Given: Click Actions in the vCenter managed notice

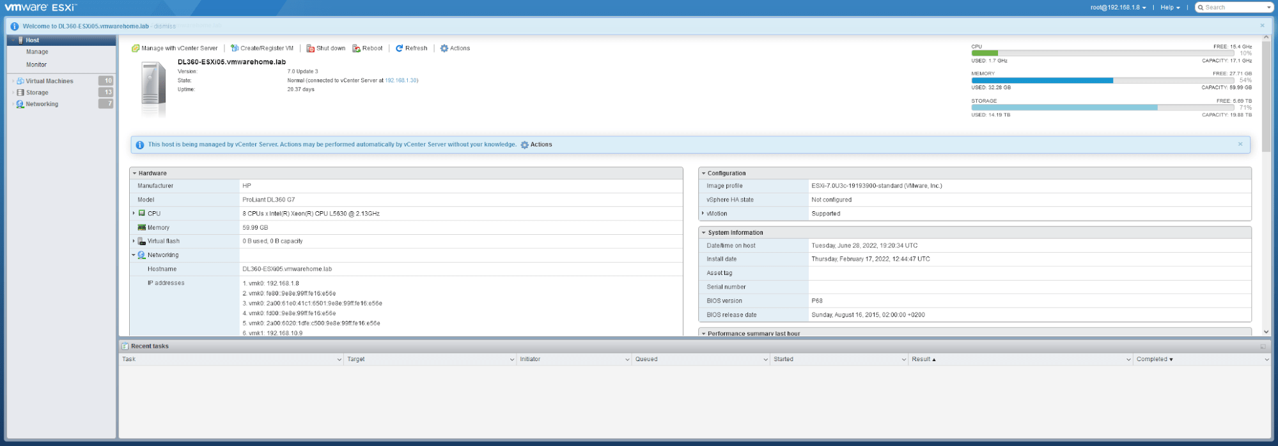Looking at the screenshot, I should coord(541,145).
